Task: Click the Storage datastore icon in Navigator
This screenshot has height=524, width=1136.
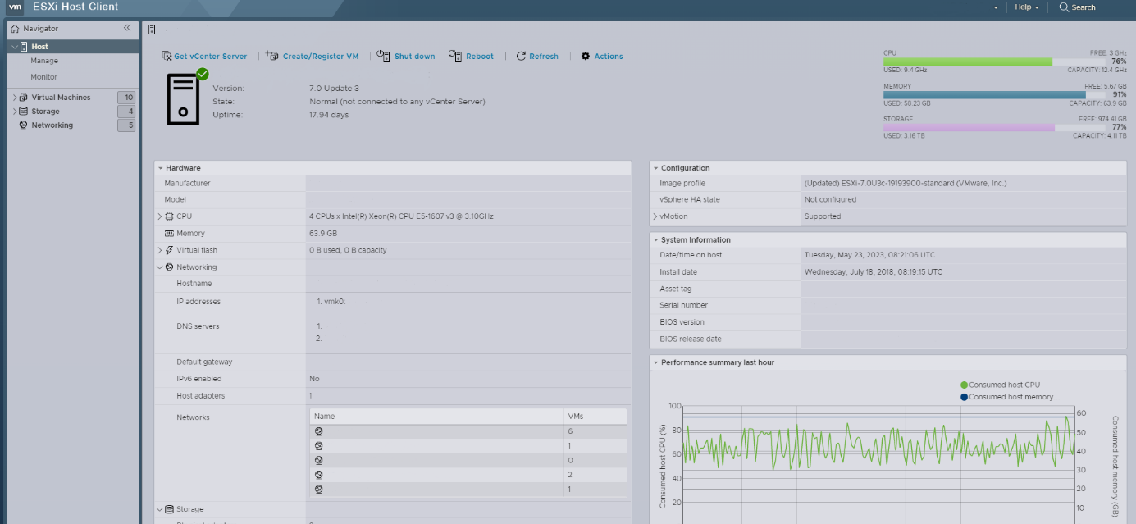Action: [x=24, y=112]
